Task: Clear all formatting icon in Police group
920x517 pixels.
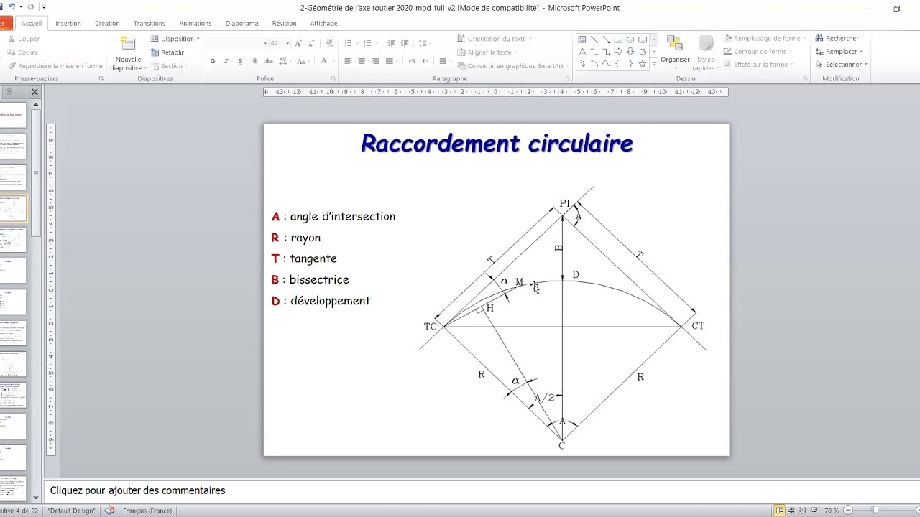Action: pos(330,43)
